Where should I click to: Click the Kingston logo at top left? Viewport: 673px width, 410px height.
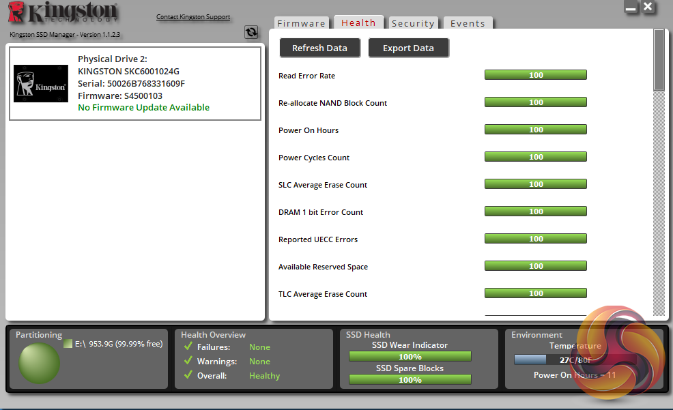click(x=63, y=12)
